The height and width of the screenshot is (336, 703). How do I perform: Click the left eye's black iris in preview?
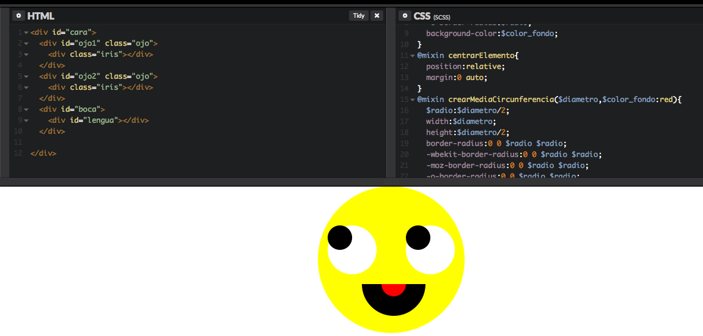tap(340, 238)
